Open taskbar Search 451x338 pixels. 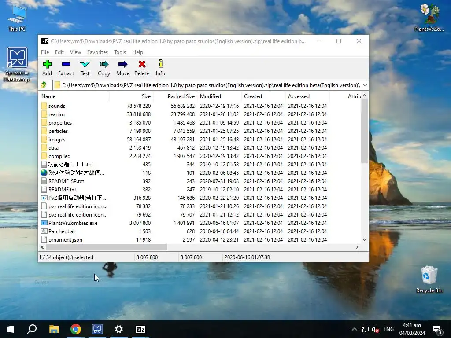coord(32,329)
